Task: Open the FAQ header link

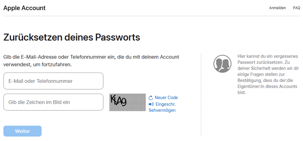Action: tap(296, 8)
